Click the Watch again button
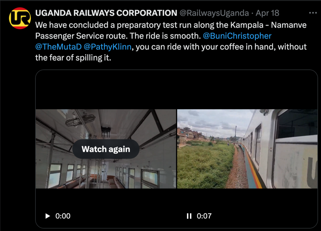321x231 pixels. click(x=106, y=149)
